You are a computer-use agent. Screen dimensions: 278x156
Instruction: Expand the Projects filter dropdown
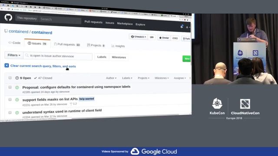click(143, 78)
